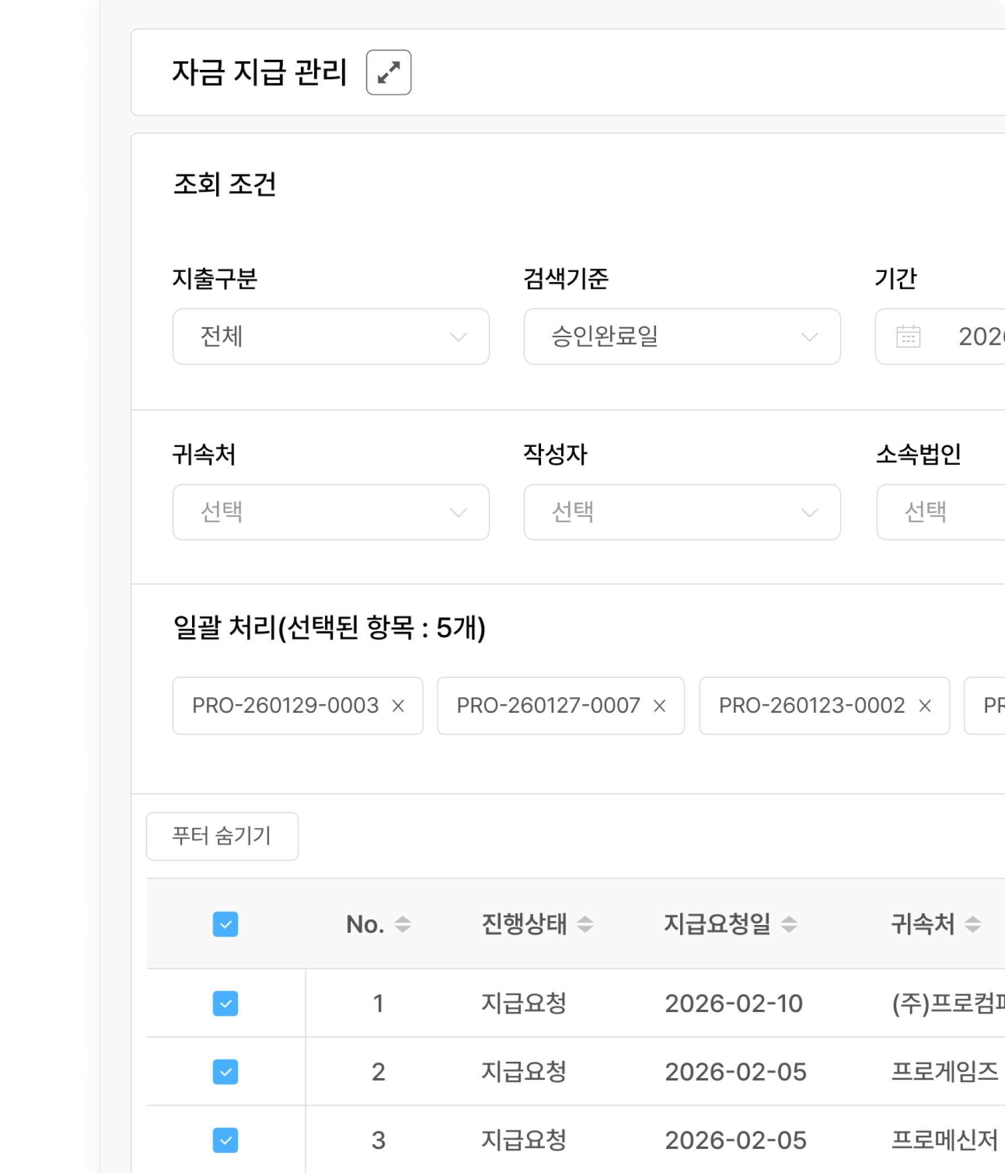Viewport: 1005px width, 1173px height.
Task: Open the 지출구분 dropdown showing 전체
Action: click(331, 337)
